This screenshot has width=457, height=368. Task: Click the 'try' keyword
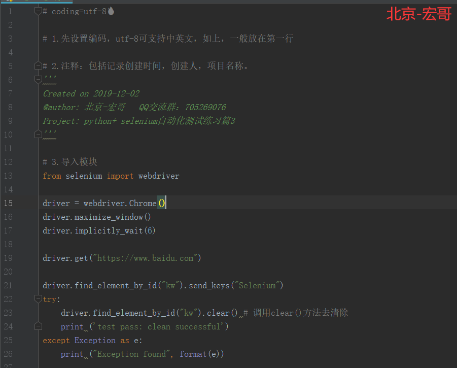click(x=50, y=299)
